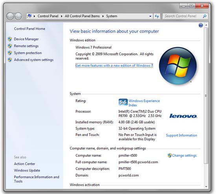216x194 pixels.
Task: Click the 5.5 Windows Experience rating badge
Action: 123,102
